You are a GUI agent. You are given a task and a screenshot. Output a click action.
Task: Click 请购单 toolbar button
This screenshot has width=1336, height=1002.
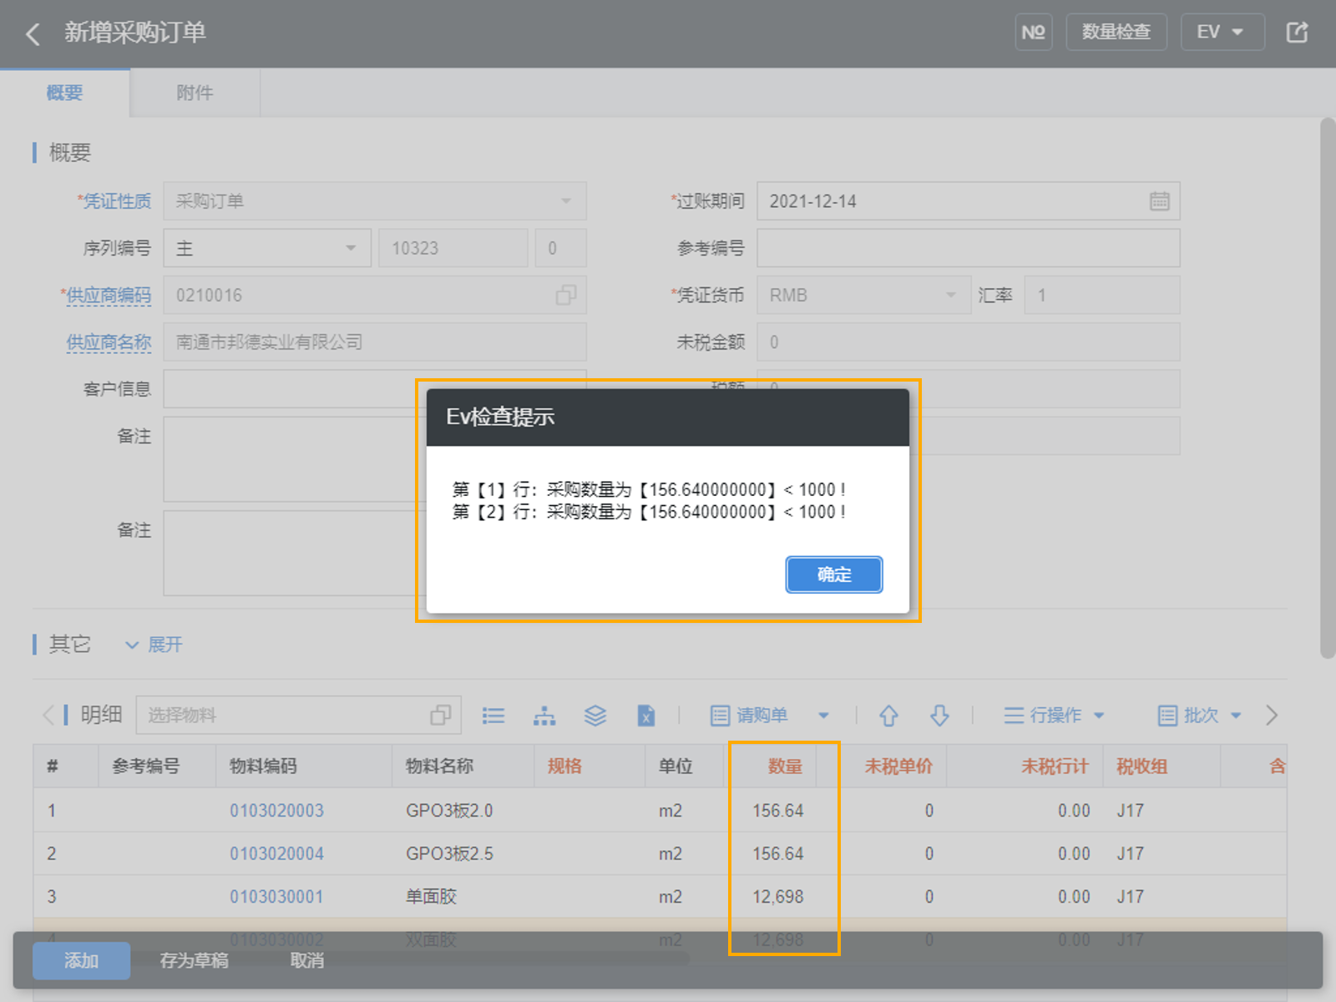(749, 716)
